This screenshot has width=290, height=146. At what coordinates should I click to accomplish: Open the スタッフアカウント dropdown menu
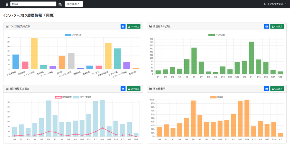[x=275, y=4]
